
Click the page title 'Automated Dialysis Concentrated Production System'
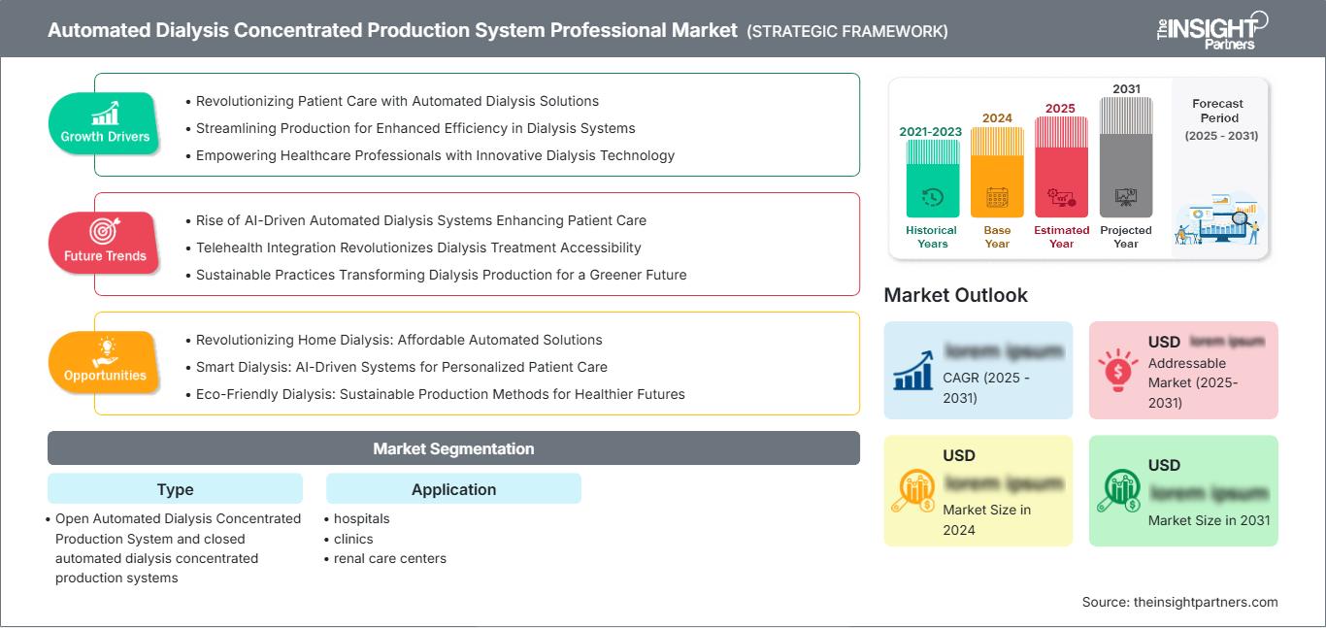(x=392, y=30)
